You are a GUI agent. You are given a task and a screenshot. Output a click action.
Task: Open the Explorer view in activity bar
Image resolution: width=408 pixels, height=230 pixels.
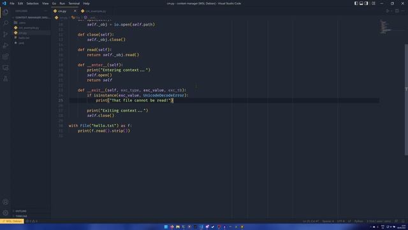6,12
